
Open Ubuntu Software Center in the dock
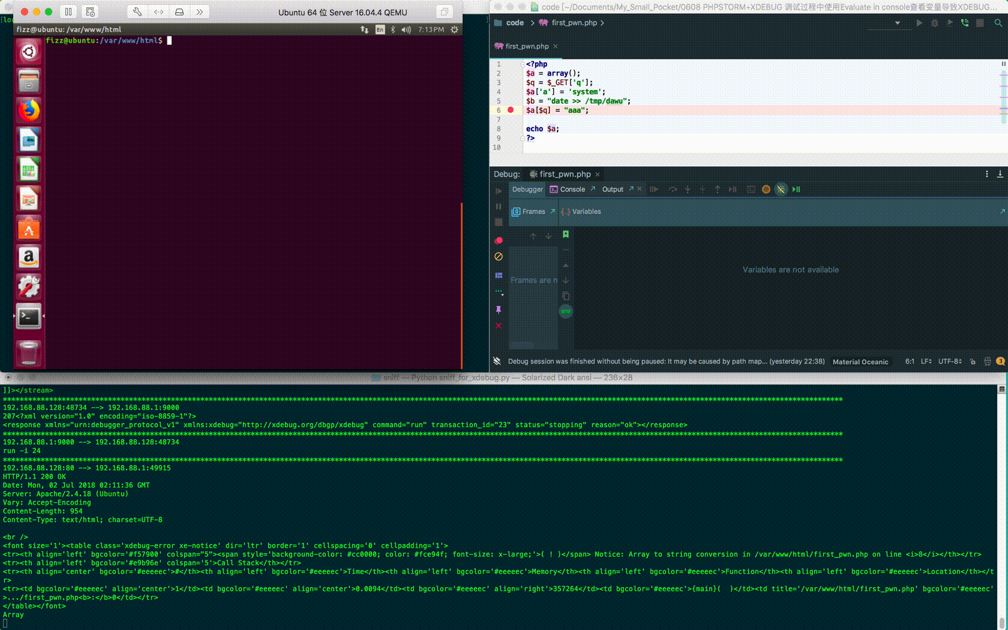pyautogui.click(x=28, y=228)
